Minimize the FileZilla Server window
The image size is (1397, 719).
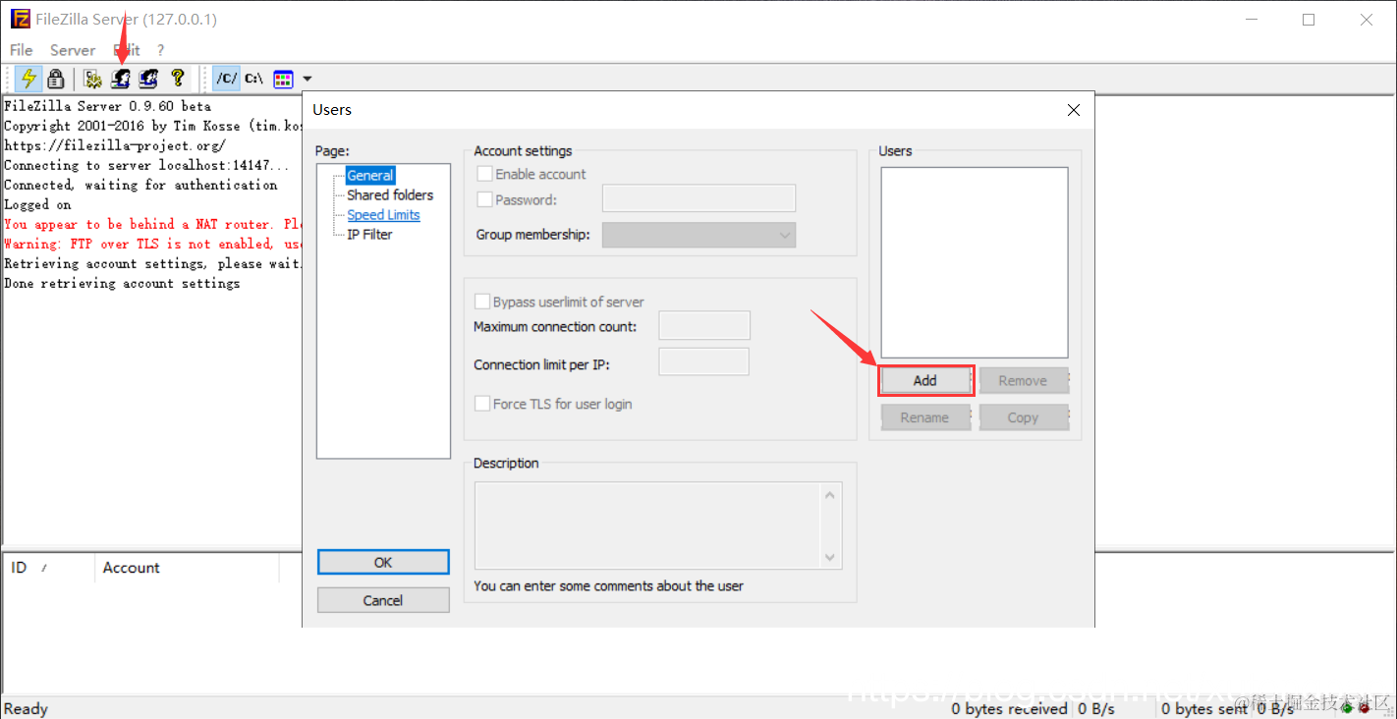tap(1251, 20)
